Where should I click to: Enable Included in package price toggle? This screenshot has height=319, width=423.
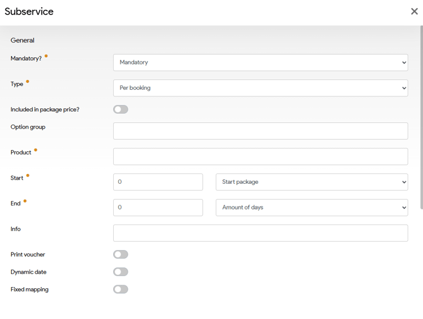click(x=121, y=109)
